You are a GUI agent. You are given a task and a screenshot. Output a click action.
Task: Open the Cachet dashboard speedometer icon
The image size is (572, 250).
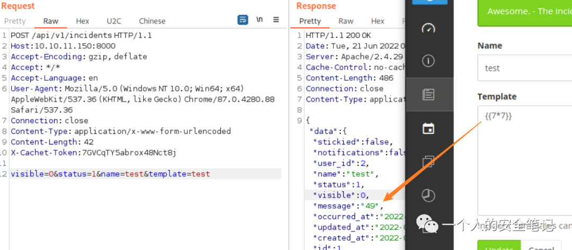[428, 29]
